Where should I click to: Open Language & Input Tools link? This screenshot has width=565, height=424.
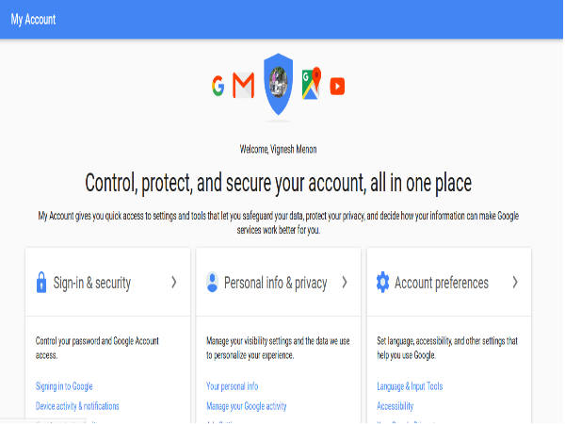(409, 386)
